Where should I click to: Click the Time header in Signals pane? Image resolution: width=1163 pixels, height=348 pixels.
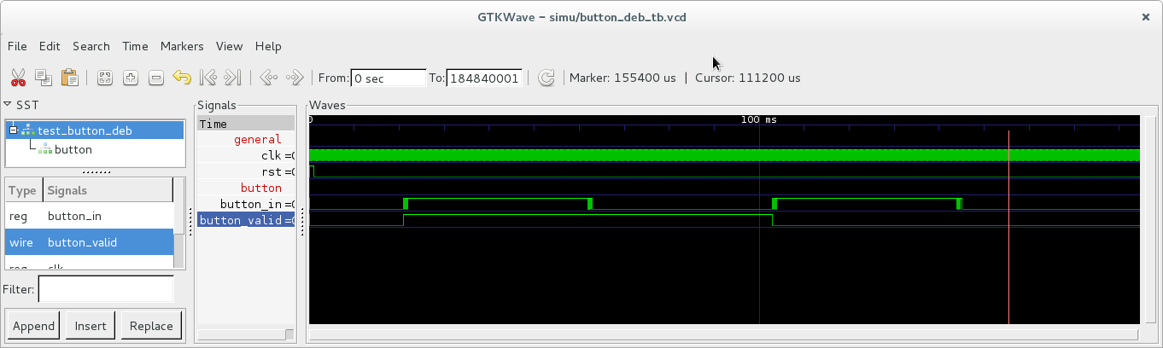[x=246, y=124]
